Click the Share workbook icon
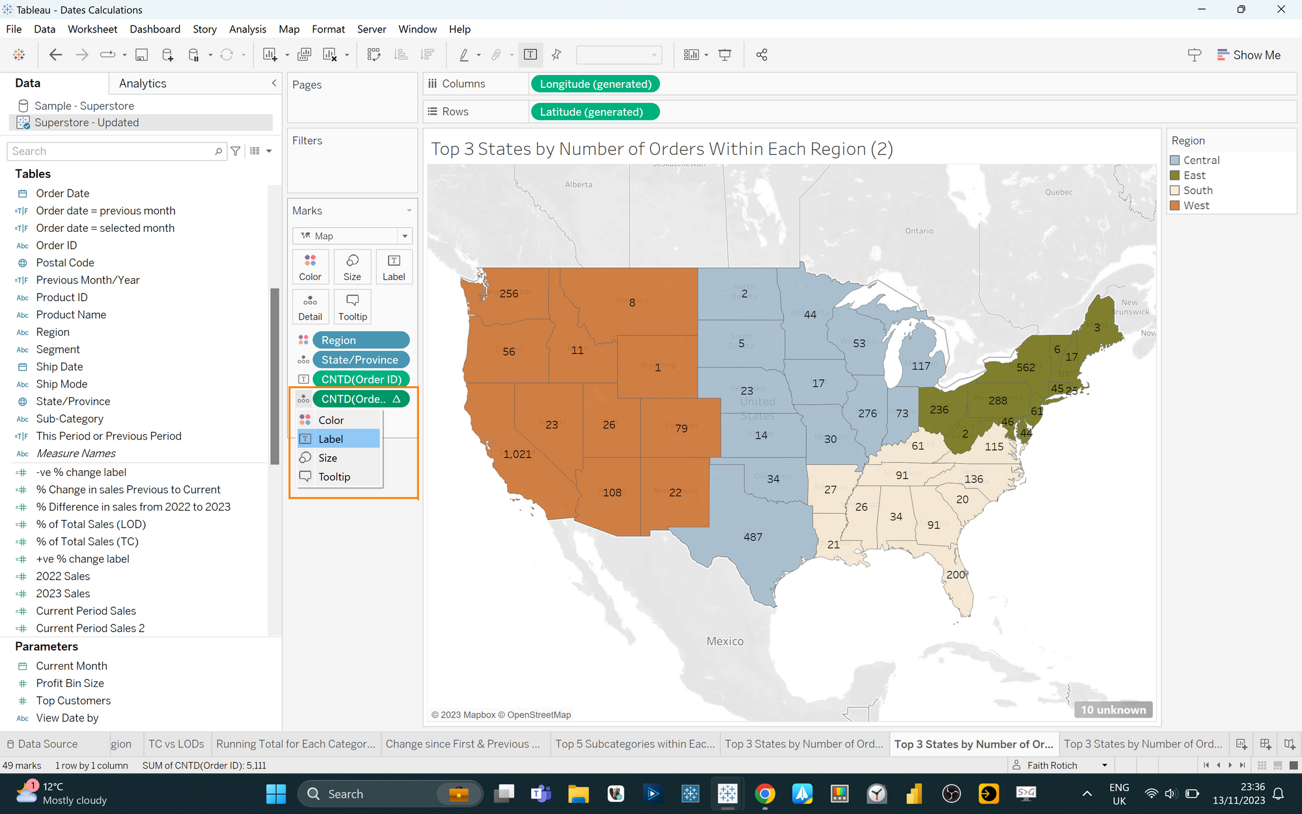The height and width of the screenshot is (814, 1302). (x=762, y=55)
